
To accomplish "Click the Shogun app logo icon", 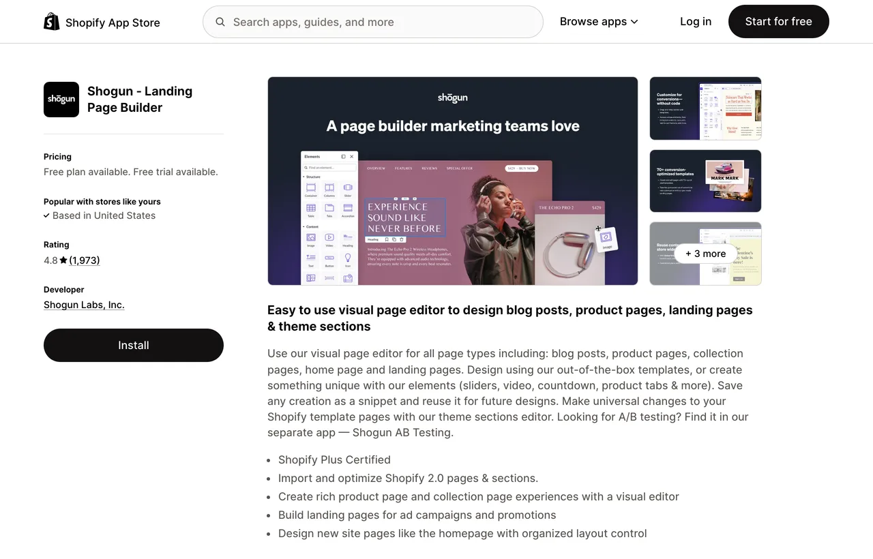I will click(61, 100).
